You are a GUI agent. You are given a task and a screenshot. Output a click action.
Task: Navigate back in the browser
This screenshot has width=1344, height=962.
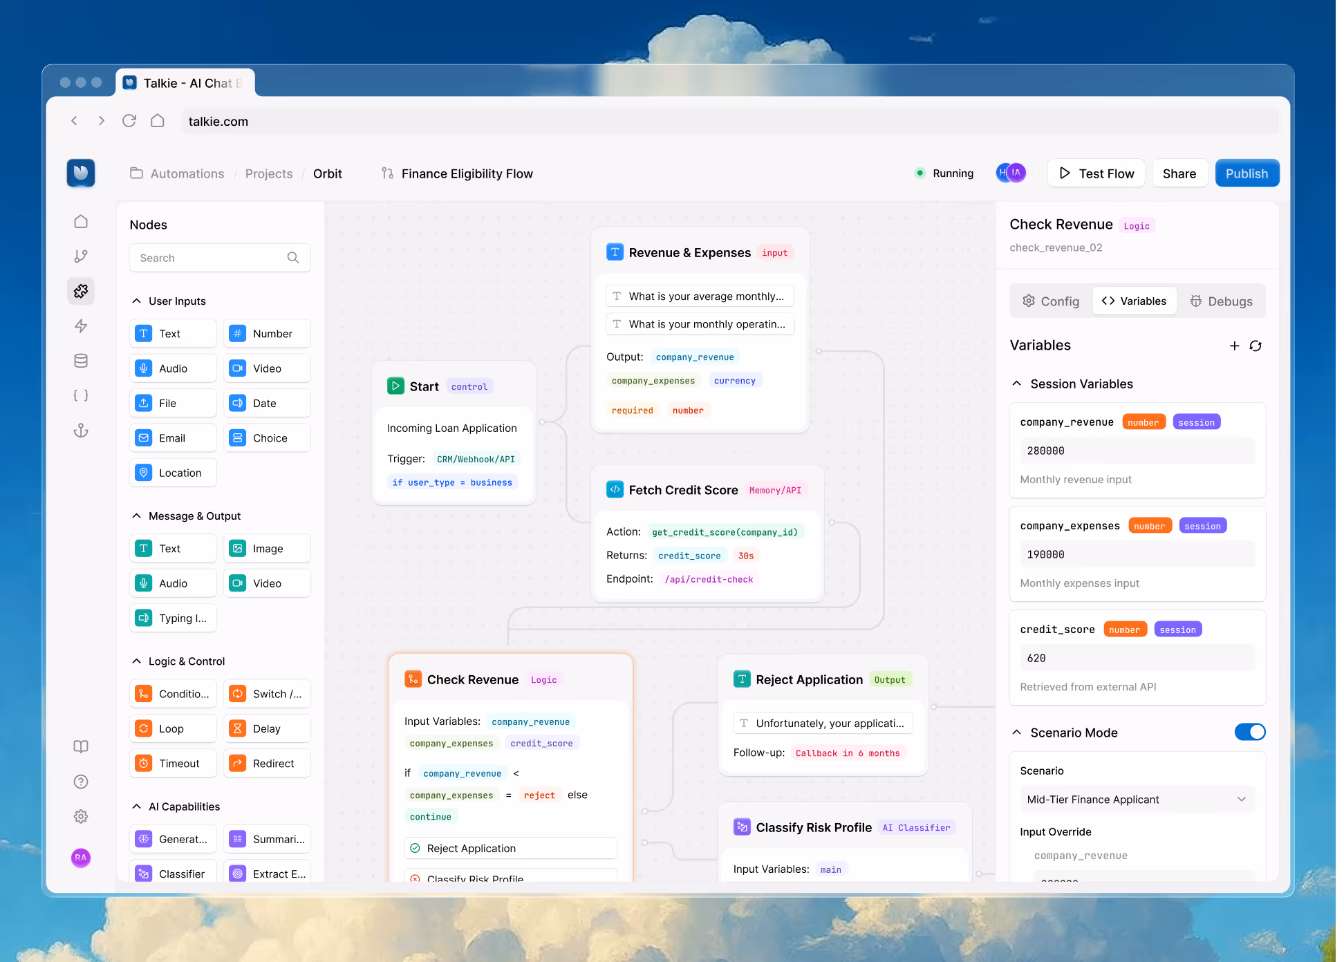point(74,121)
